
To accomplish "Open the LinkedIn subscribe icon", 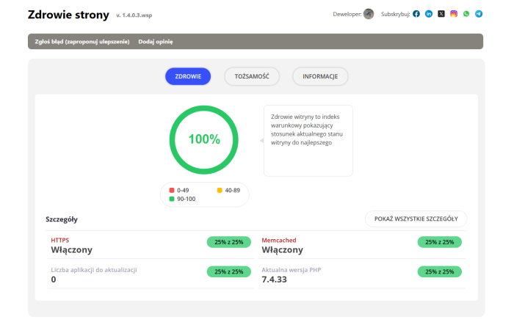I will [x=429, y=14].
